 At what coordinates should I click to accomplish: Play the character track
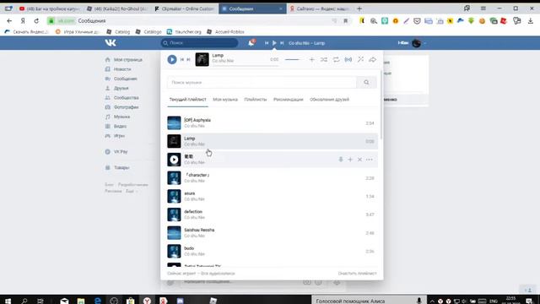(174, 178)
